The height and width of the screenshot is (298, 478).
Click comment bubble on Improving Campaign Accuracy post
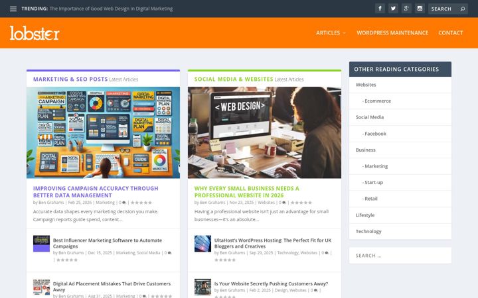point(124,203)
